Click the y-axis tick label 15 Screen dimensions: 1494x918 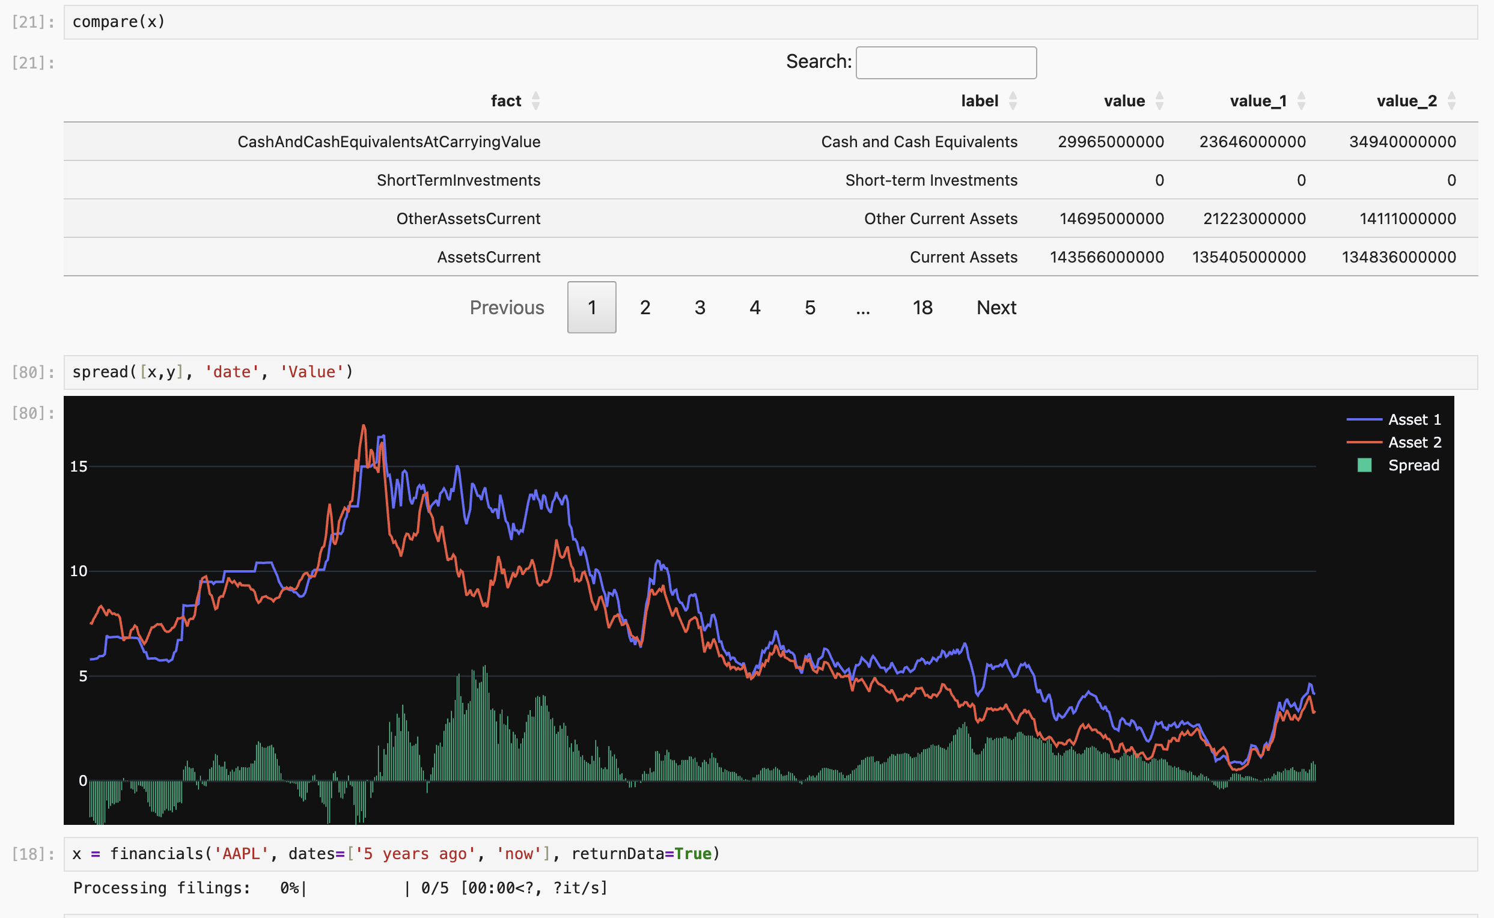pos(79,467)
